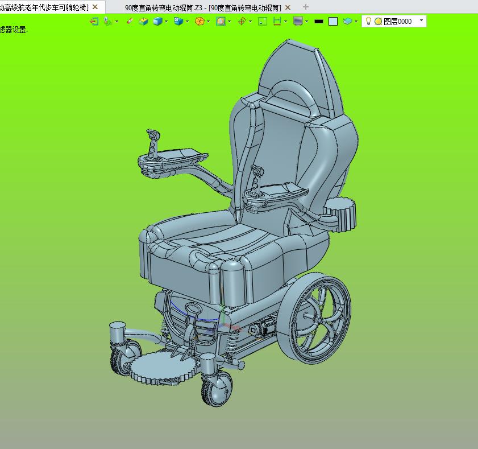
Task: Click the filter settings icon
Action: tap(108, 22)
